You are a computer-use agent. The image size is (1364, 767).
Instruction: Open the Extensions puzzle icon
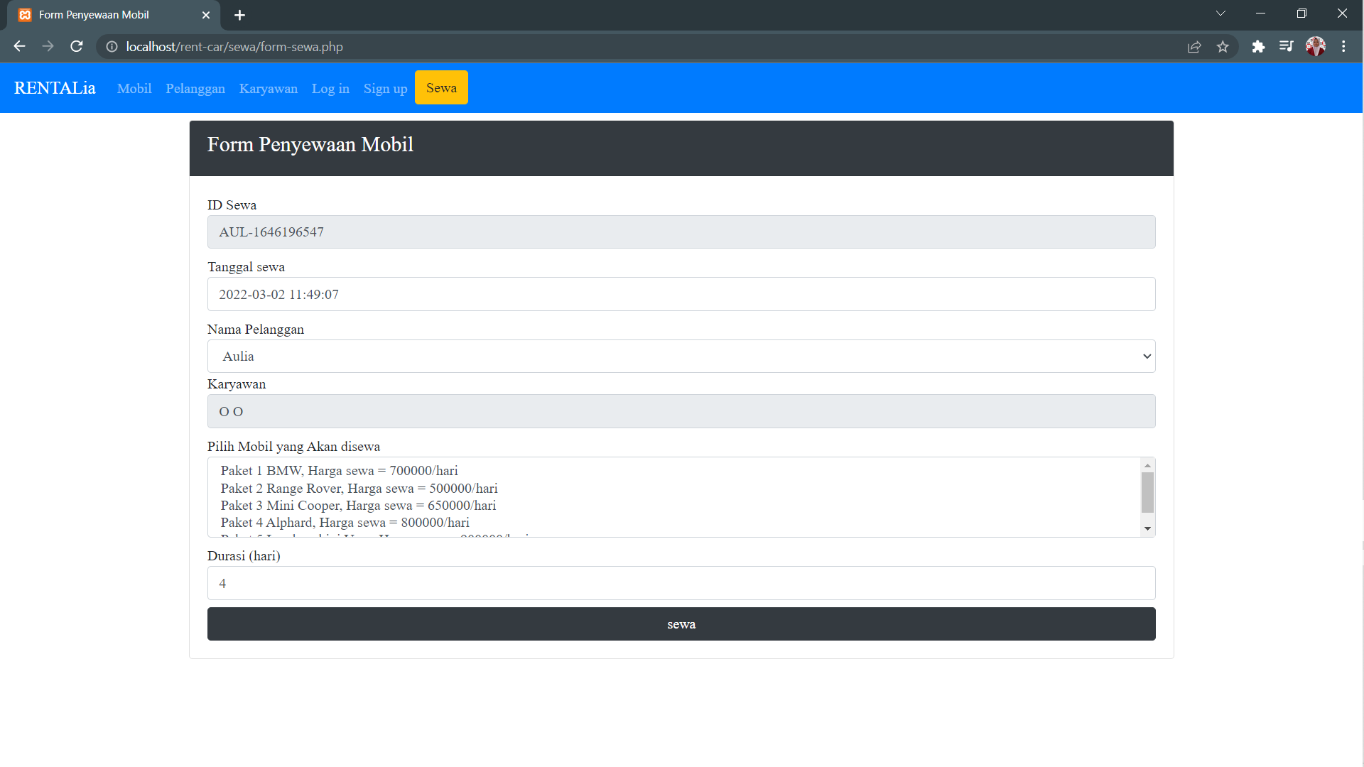click(1258, 46)
